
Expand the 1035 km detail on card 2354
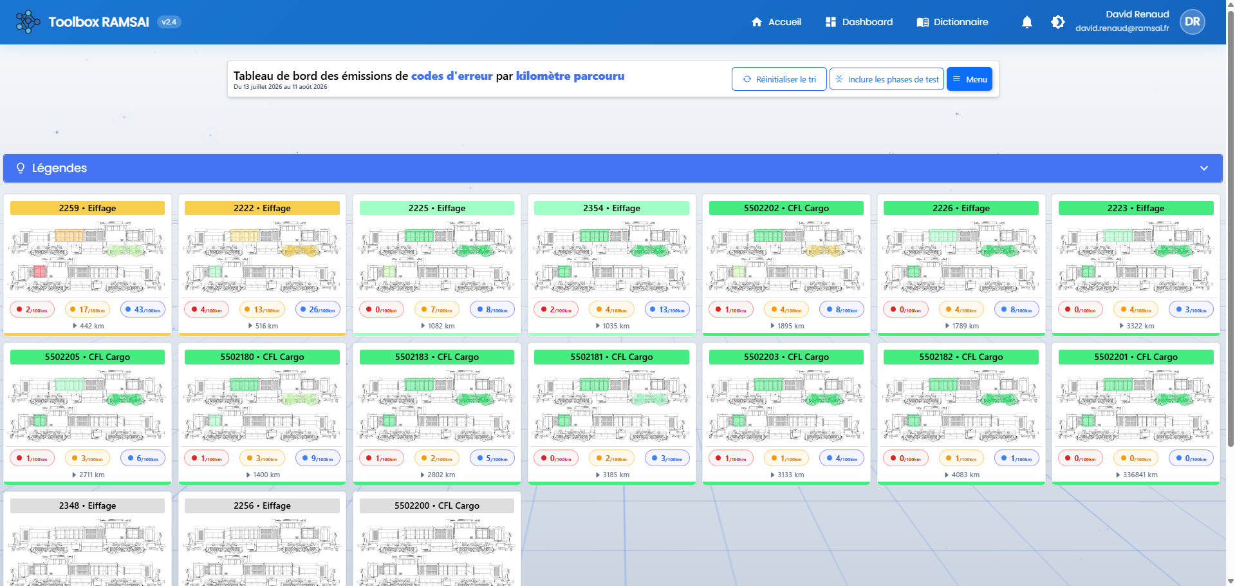(x=612, y=326)
